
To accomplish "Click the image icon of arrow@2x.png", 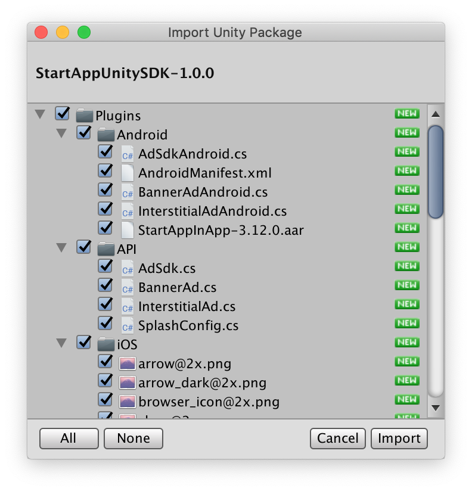I will coord(127,363).
